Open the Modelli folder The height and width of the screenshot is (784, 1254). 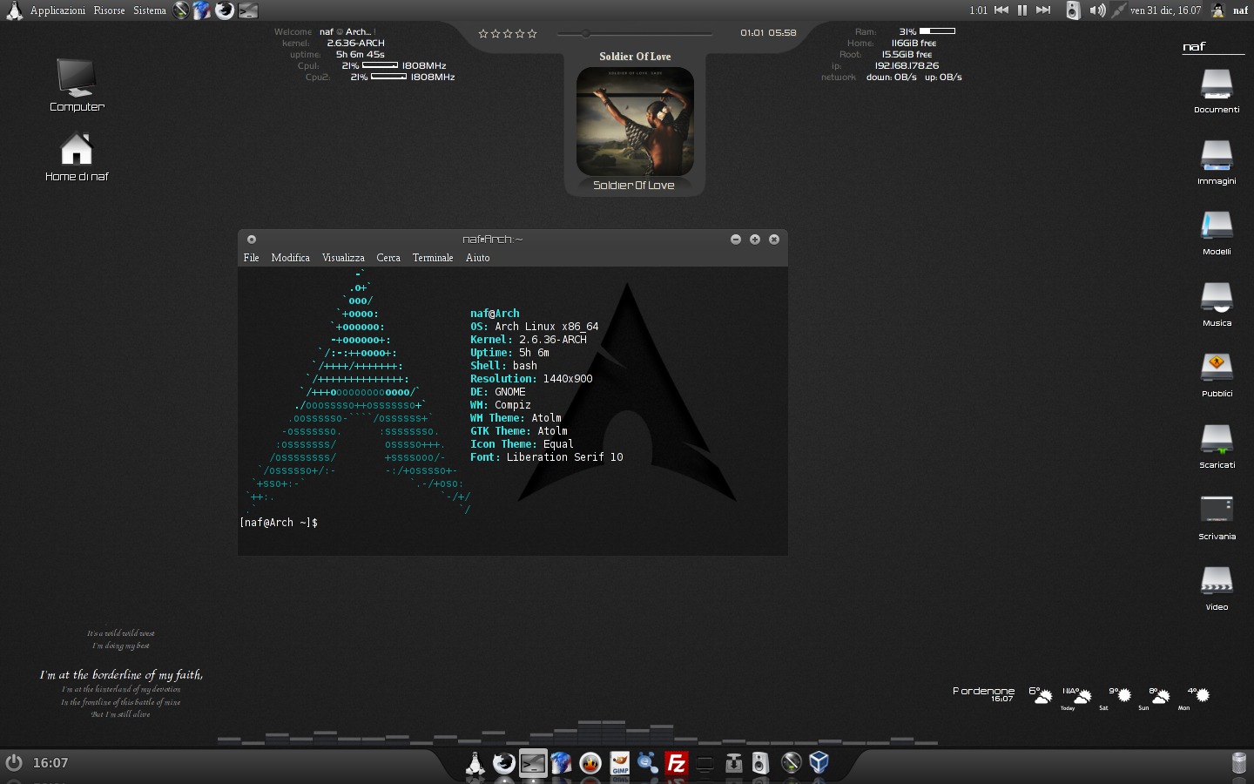point(1217,233)
